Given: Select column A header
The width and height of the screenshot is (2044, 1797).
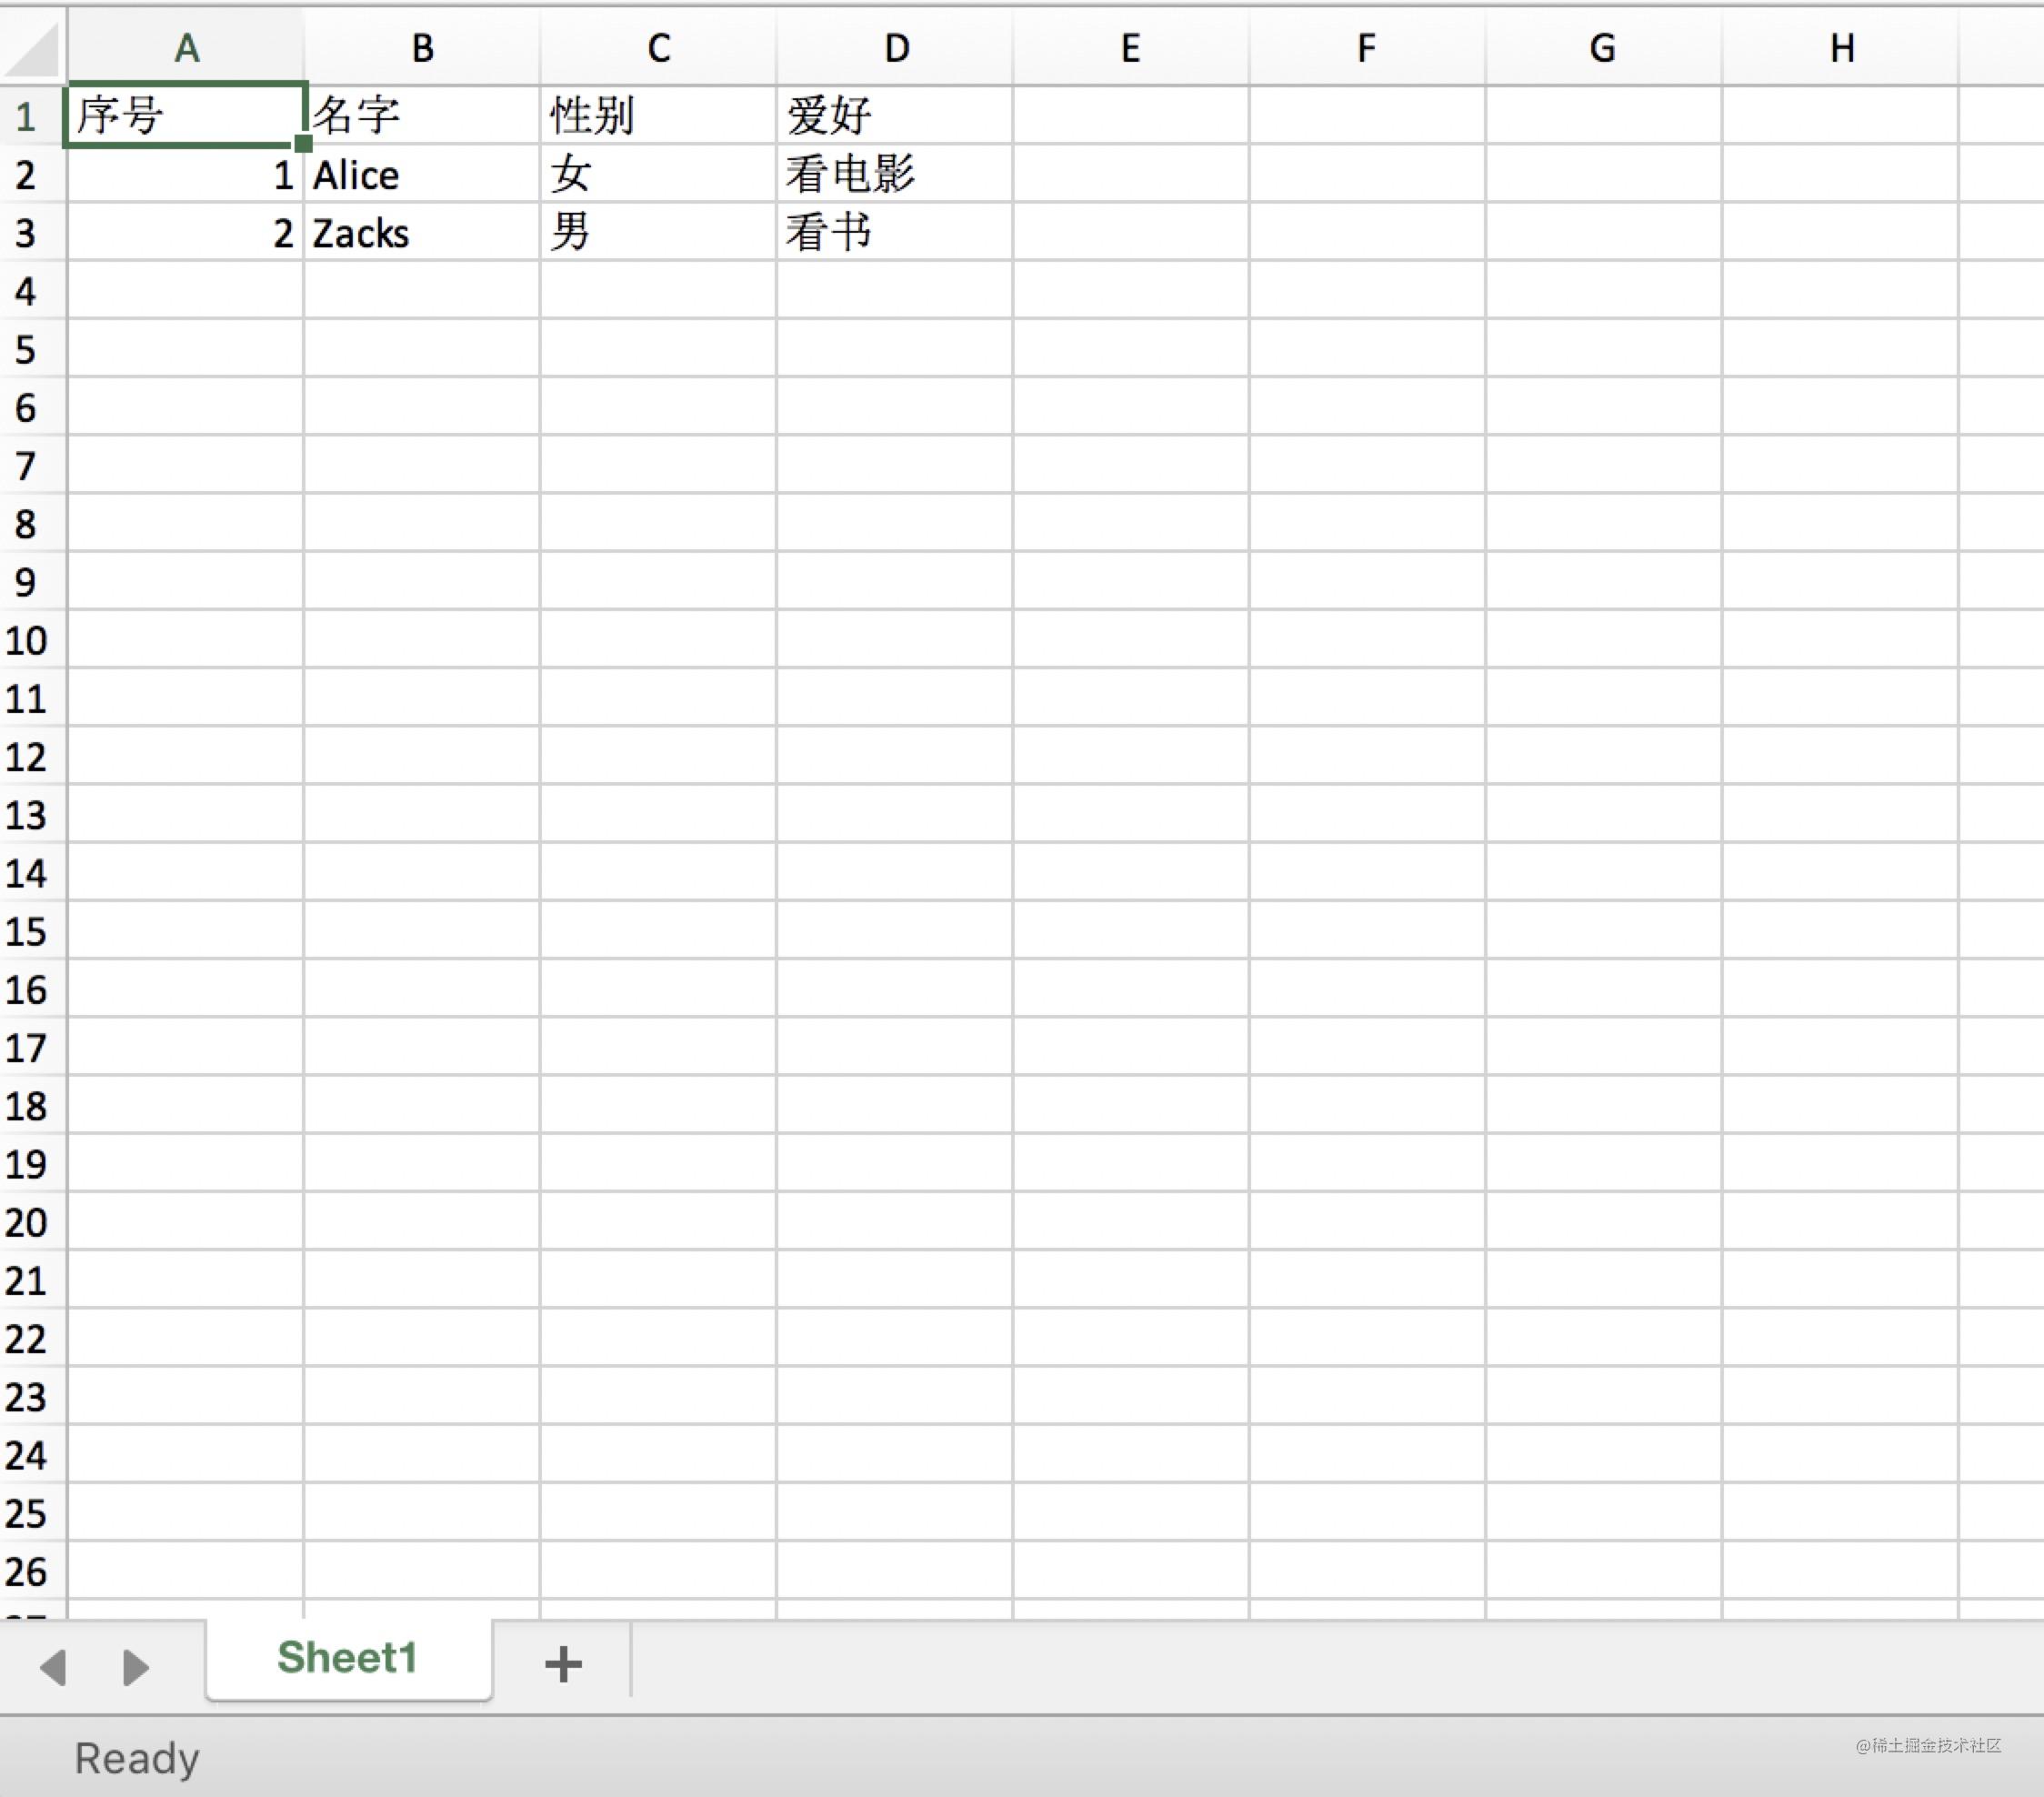Looking at the screenshot, I should point(186,47).
